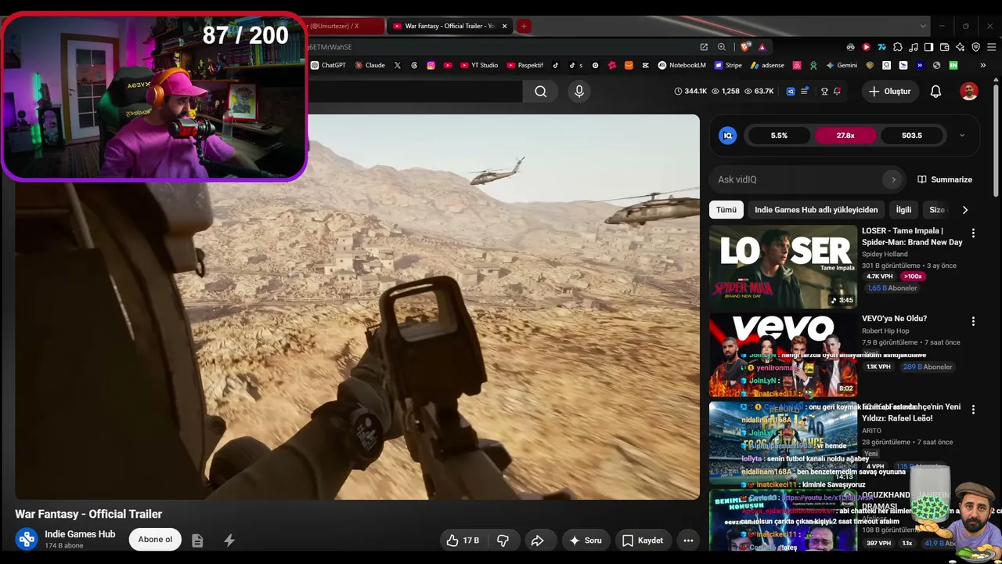Close the War Fantasy browser tab

tap(504, 26)
